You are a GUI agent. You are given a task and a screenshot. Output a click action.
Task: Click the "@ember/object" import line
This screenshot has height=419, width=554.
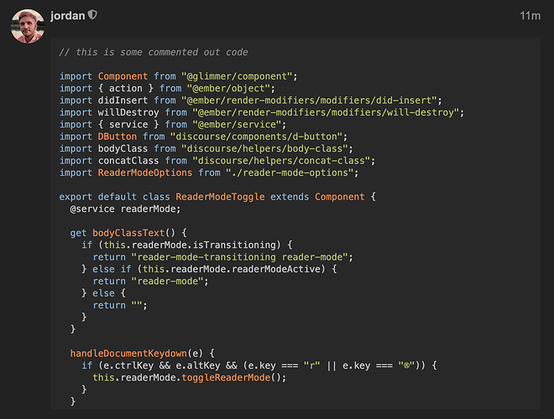(167, 88)
